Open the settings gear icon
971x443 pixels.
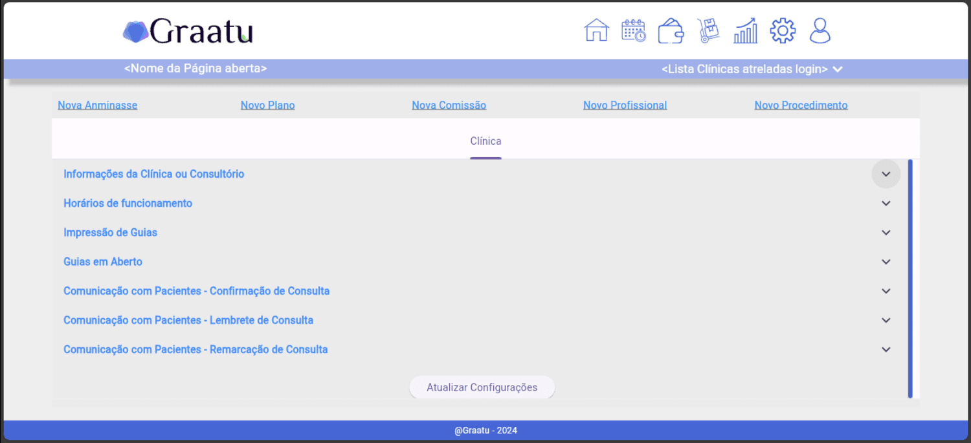782,30
